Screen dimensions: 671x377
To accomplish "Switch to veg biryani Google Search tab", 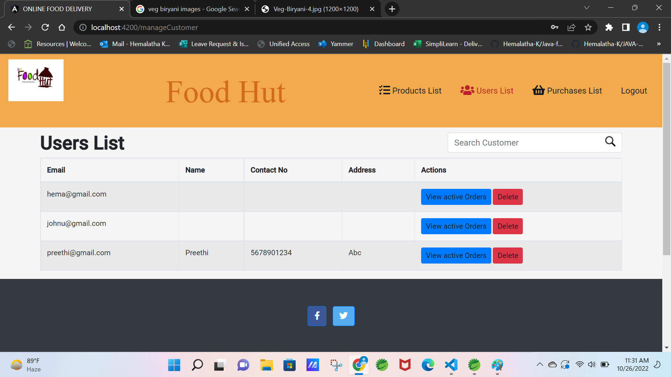I will click(x=192, y=9).
